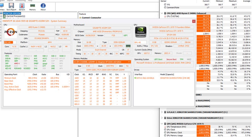Click the chip icon beside Drive: KINGSTON group

165,118
